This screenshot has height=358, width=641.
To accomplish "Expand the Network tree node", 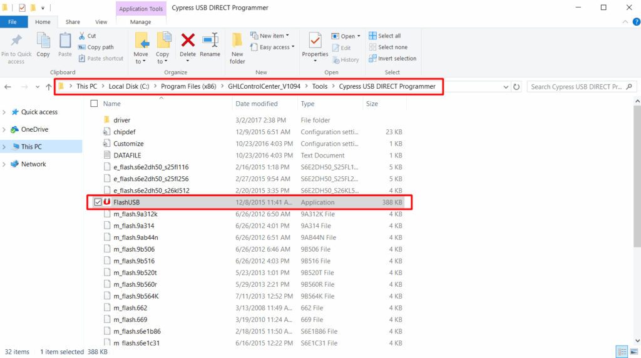I will 4,164.
